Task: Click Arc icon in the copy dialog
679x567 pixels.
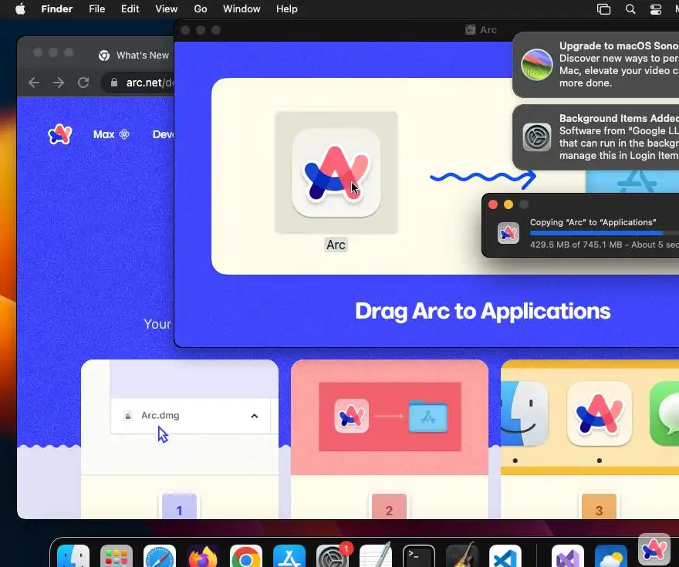Action: tap(508, 233)
